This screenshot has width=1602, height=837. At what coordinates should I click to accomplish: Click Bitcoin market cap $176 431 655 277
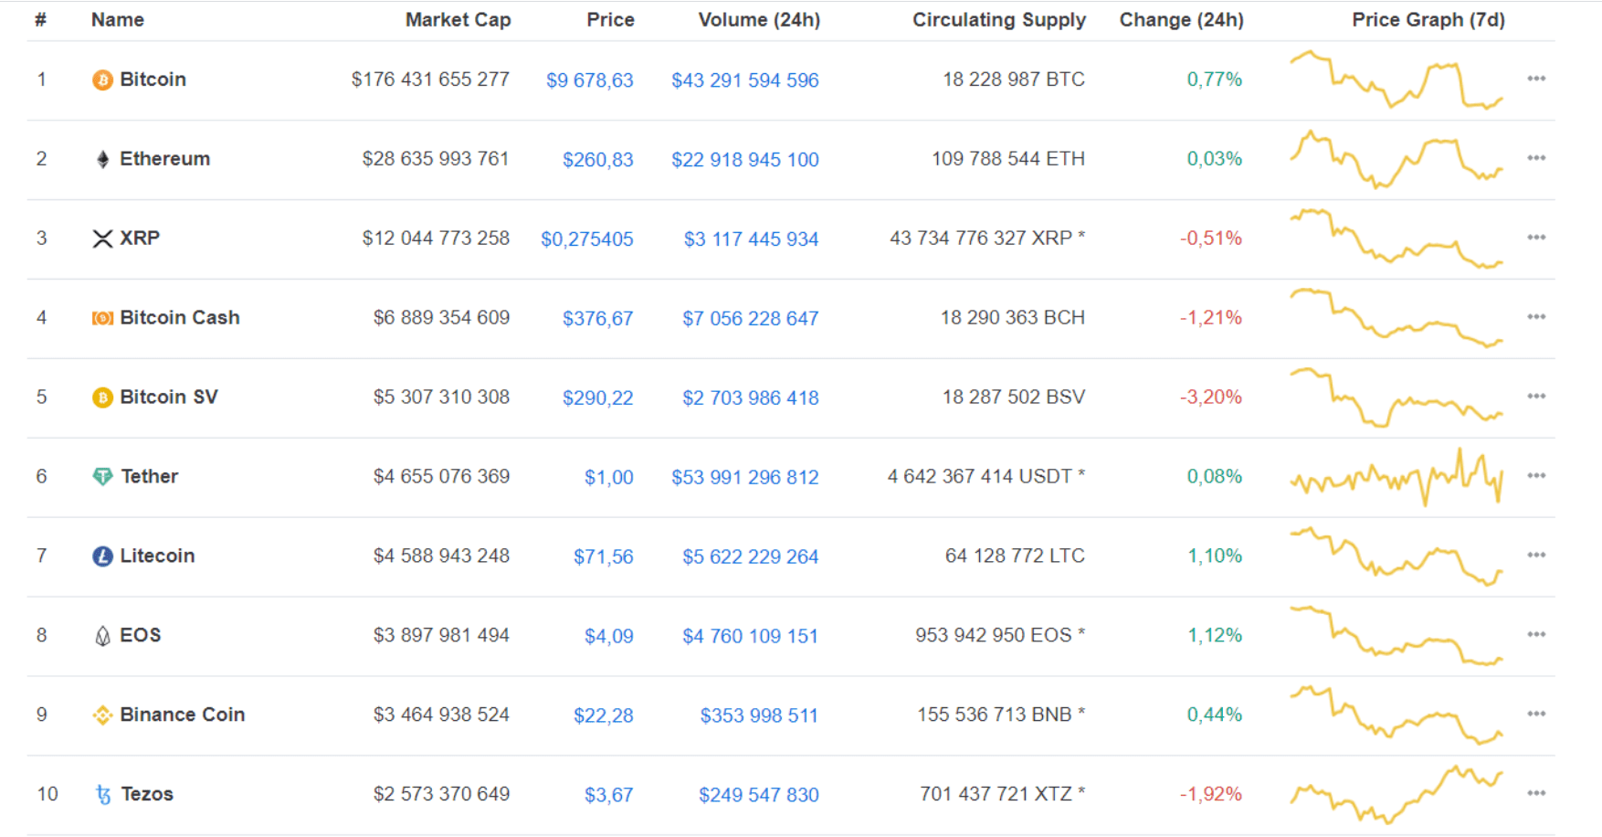[430, 79]
